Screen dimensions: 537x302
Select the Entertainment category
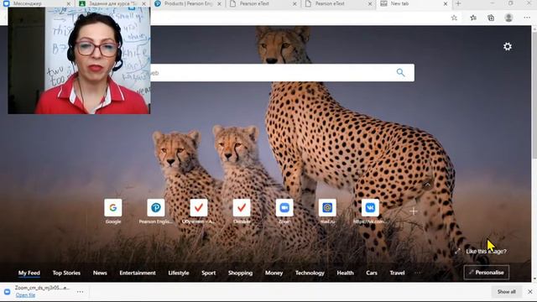(x=138, y=273)
